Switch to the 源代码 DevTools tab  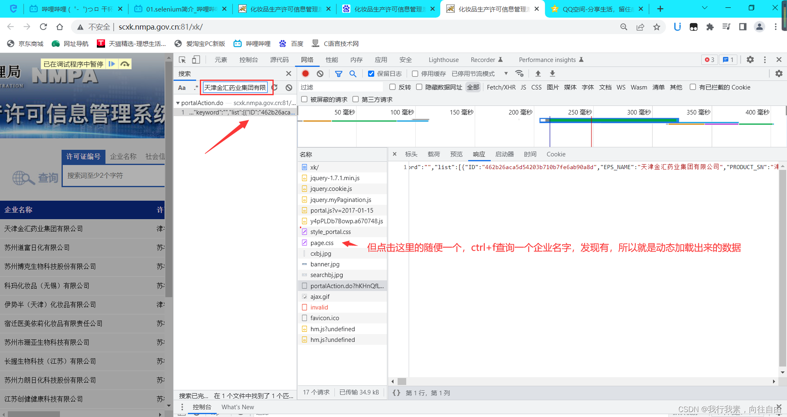tap(279, 60)
